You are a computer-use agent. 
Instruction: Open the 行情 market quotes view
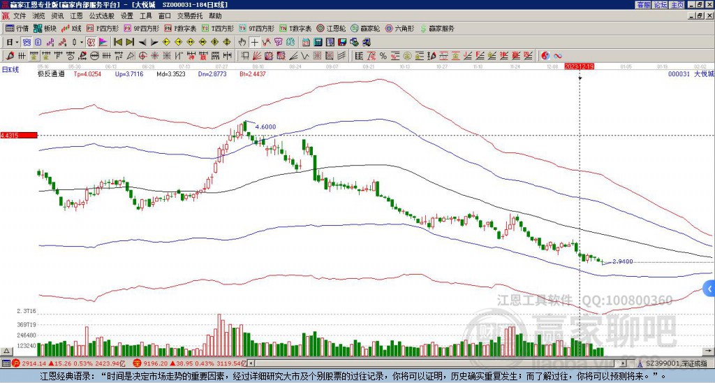tap(17, 28)
